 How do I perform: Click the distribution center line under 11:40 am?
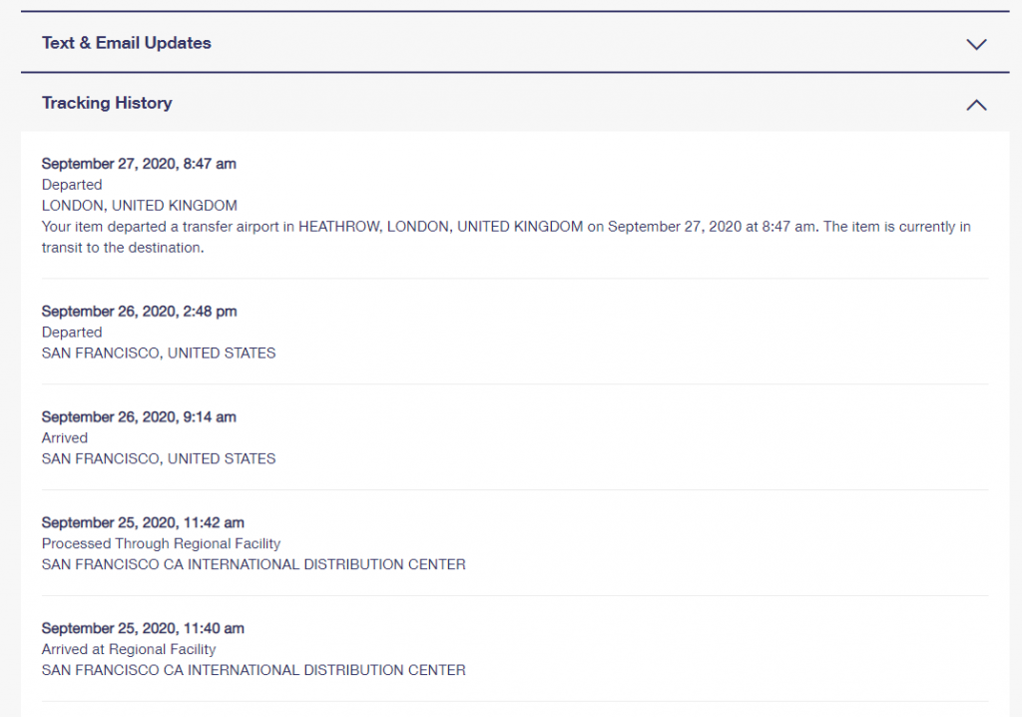point(254,670)
